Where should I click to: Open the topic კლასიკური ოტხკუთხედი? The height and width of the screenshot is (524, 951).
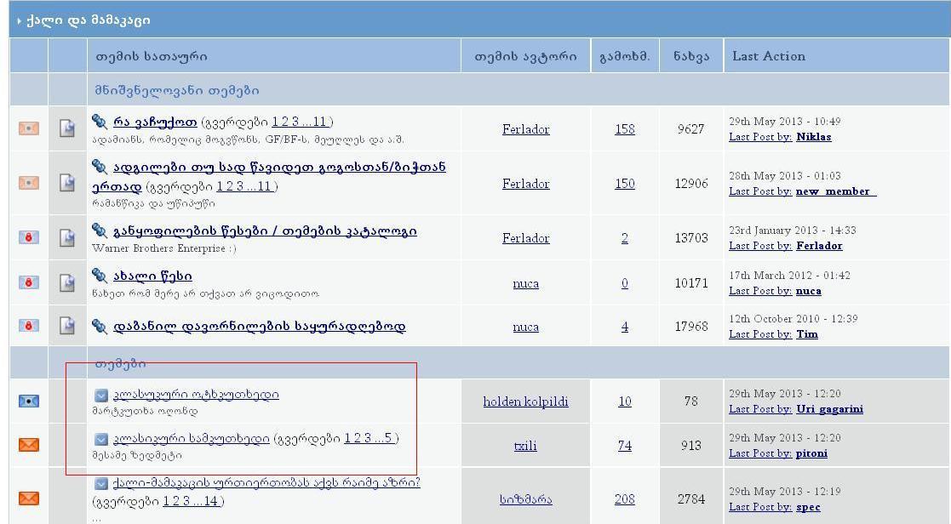point(196,395)
